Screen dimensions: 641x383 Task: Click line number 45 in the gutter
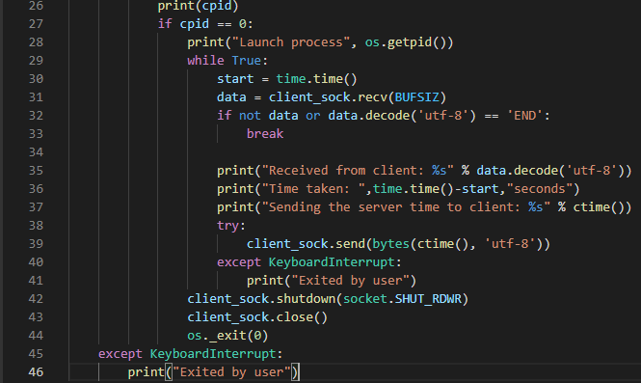(x=36, y=353)
